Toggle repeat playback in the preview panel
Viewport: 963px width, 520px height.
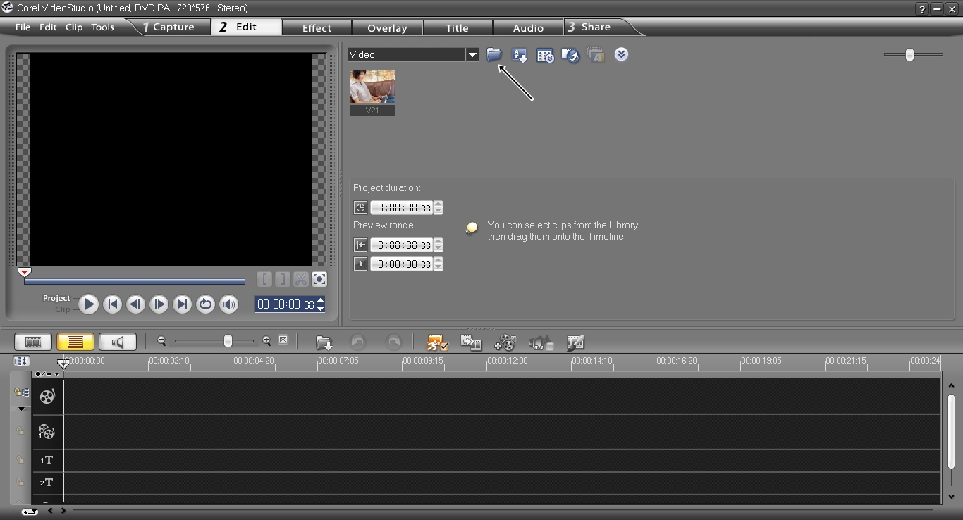(x=205, y=304)
